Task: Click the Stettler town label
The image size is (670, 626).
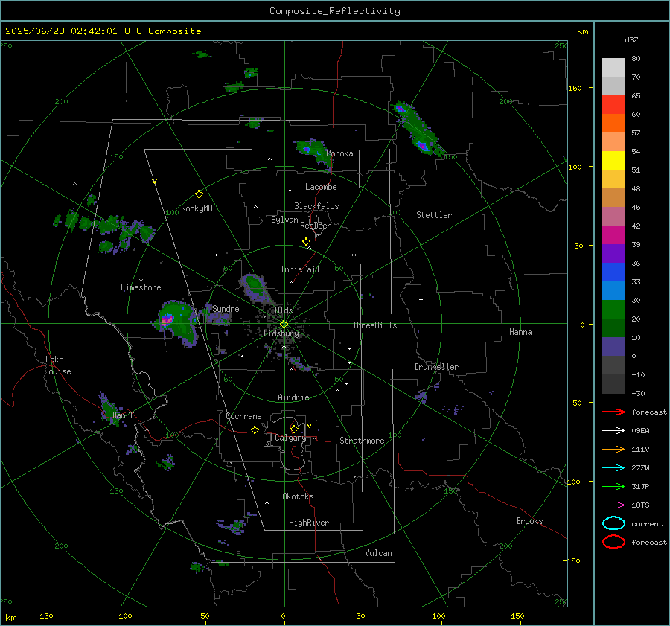Action: pos(434,215)
